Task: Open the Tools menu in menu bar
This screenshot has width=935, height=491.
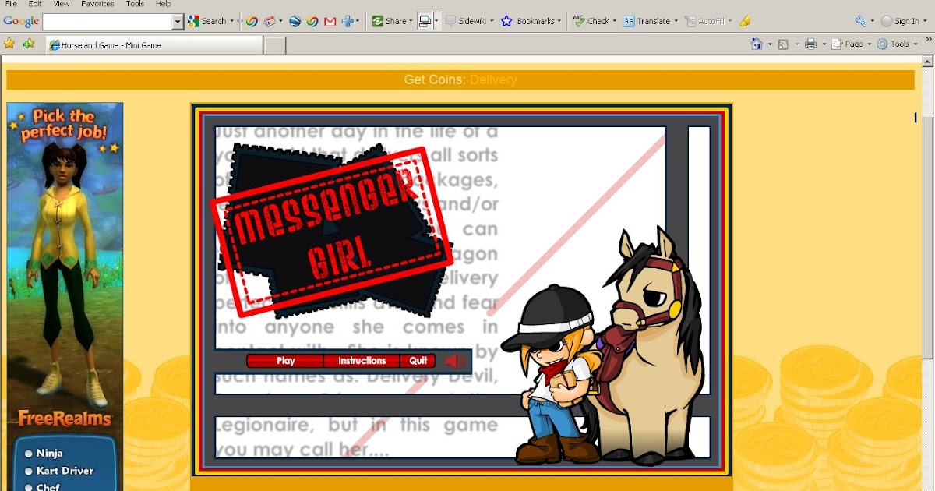Action: pos(135,4)
